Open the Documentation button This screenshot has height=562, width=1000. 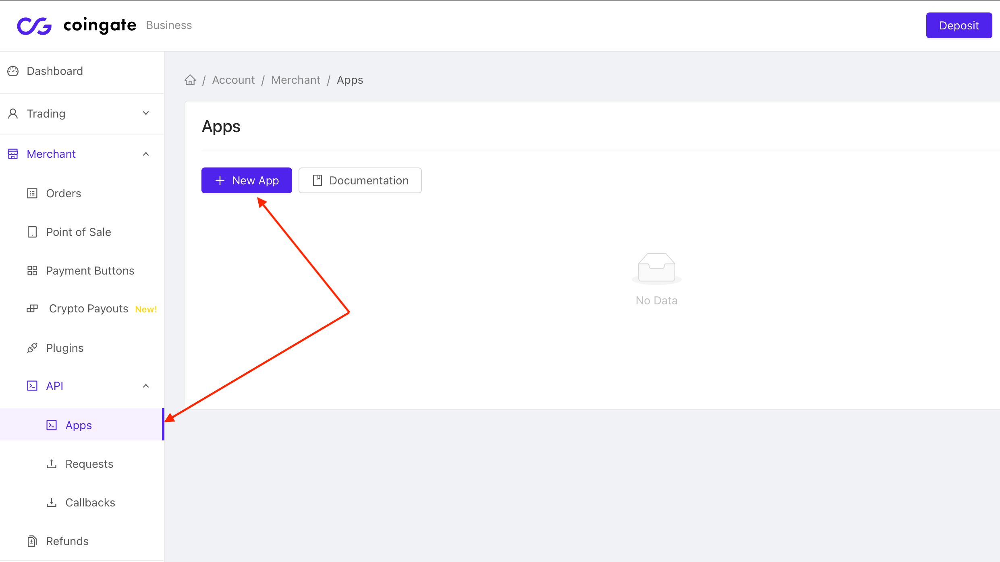click(360, 180)
